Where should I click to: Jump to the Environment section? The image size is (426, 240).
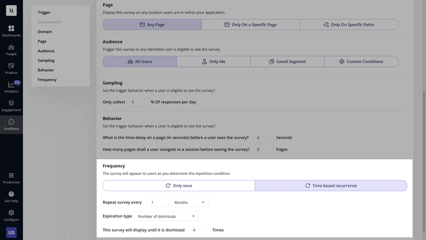[x=50, y=22]
